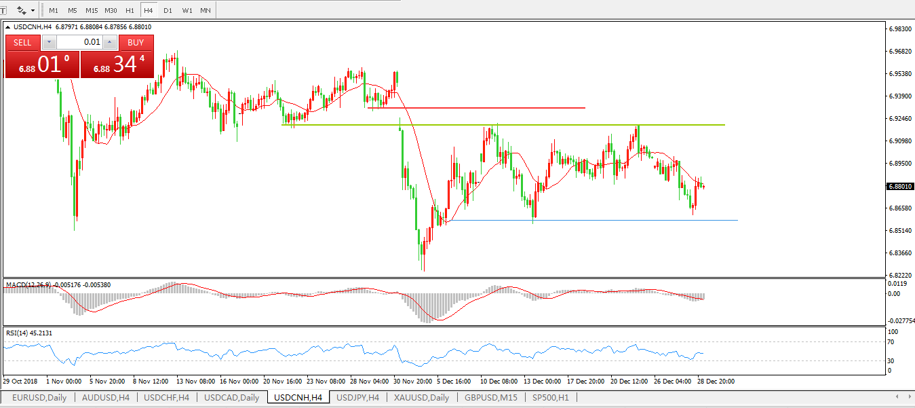The width and height of the screenshot is (915, 408).
Task: Increase lot volume with the up arrow
Action: 109,42
